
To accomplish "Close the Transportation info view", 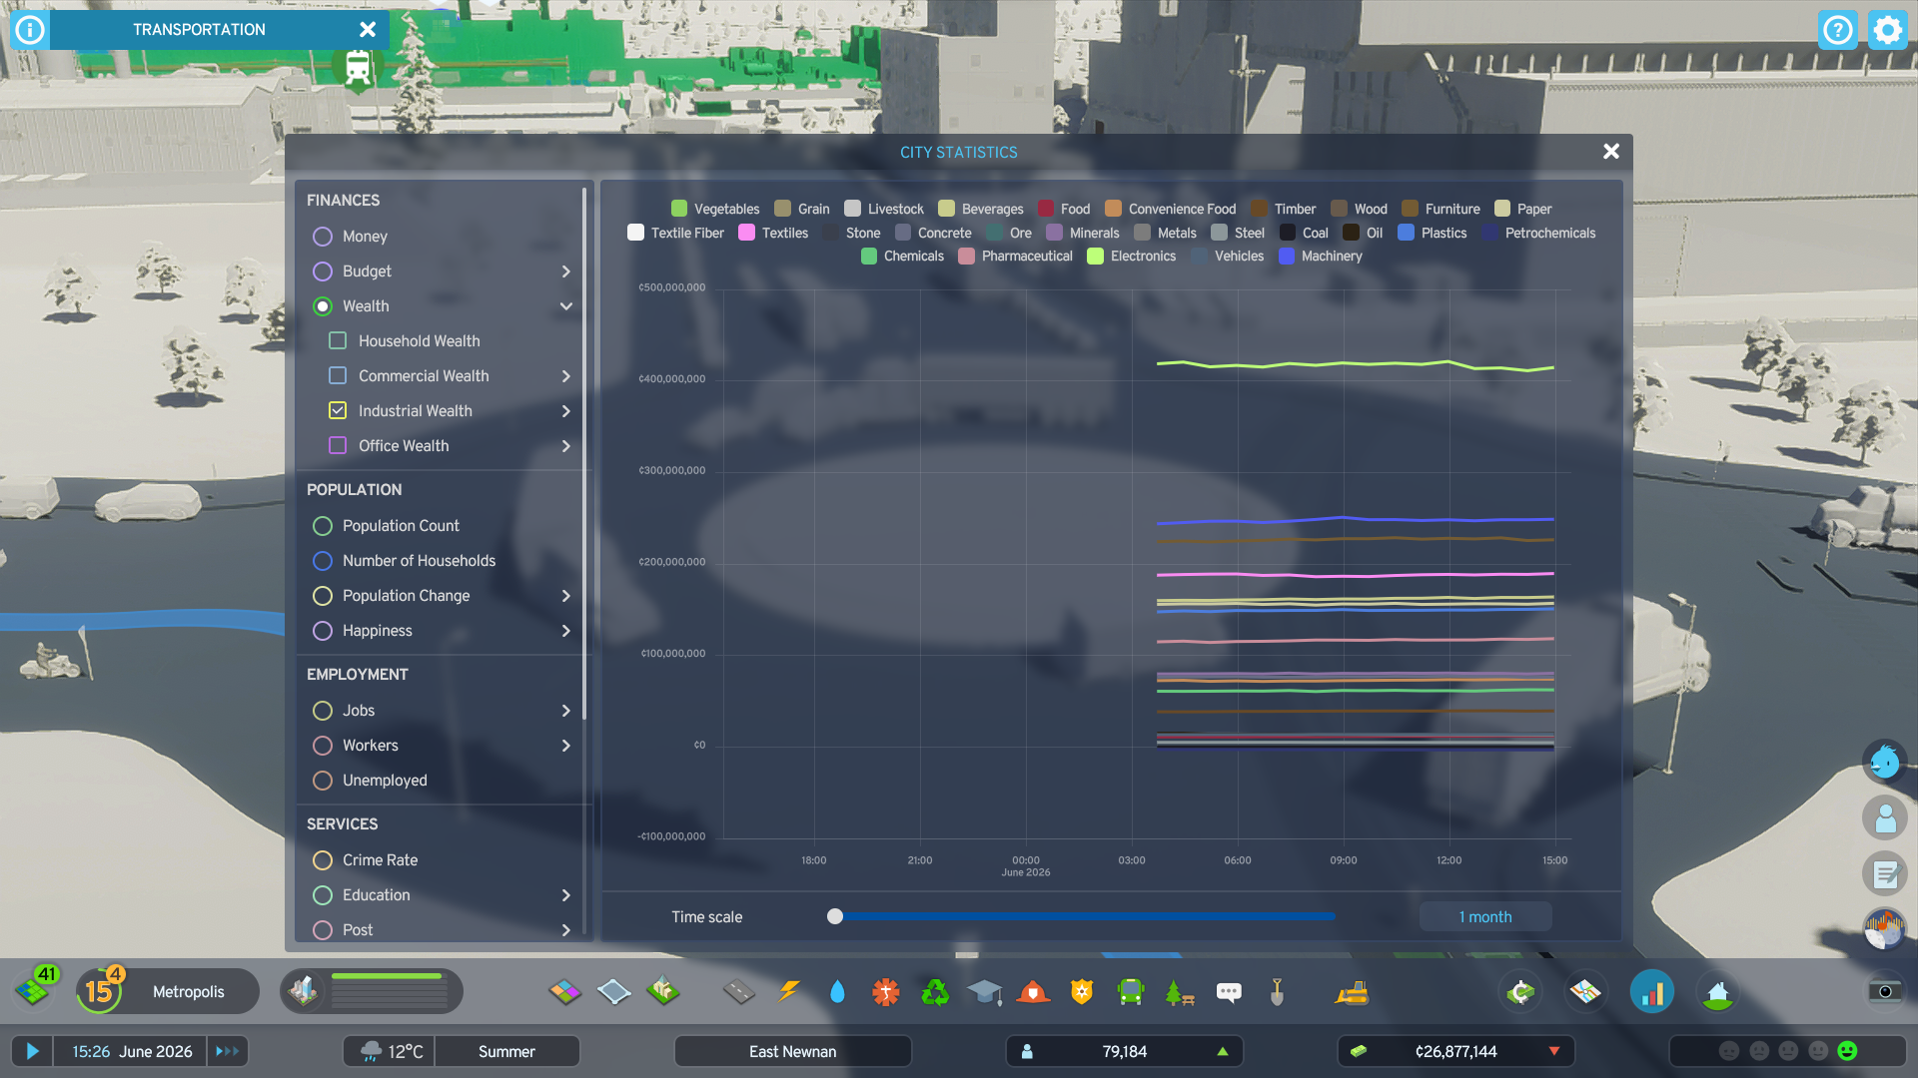I will (x=368, y=30).
